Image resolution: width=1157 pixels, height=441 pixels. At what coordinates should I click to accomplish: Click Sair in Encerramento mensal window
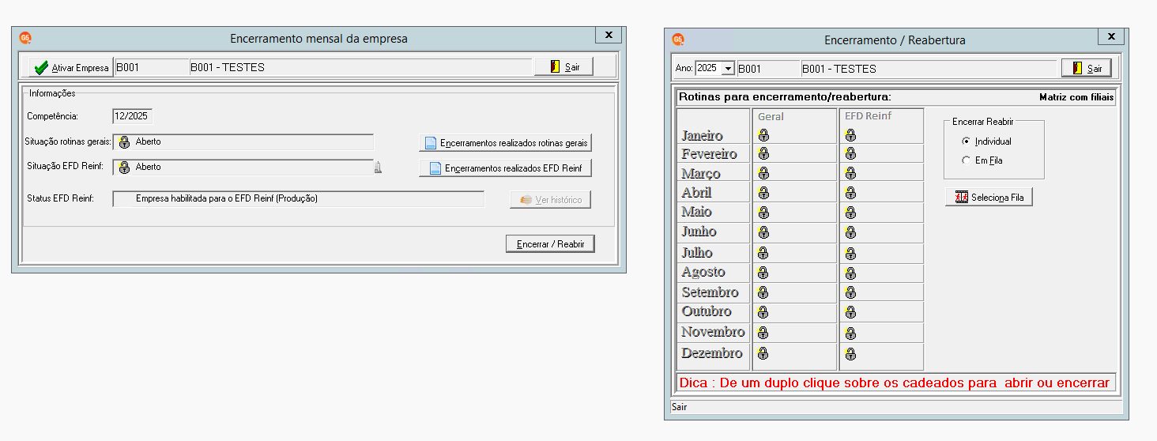click(x=563, y=67)
